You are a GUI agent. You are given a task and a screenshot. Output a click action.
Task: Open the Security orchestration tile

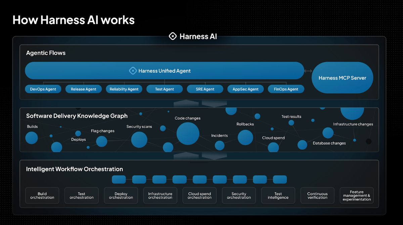pos(239,195)
